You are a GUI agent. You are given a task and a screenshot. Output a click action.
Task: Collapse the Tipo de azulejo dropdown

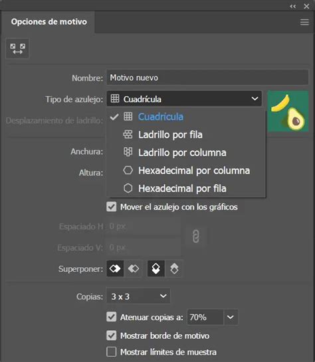184,99
